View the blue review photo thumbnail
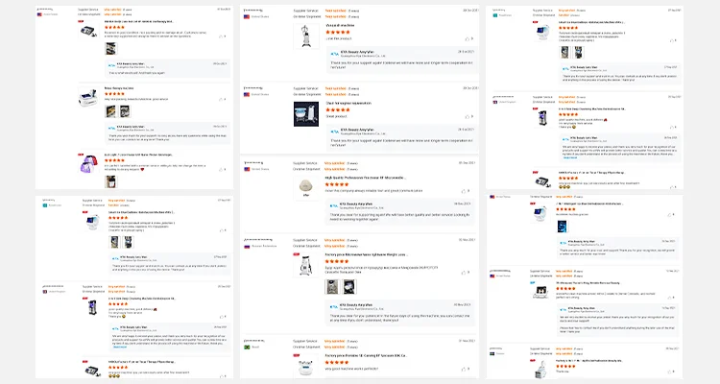The width and height of the screenshot is (720, 384). point(562,226)
